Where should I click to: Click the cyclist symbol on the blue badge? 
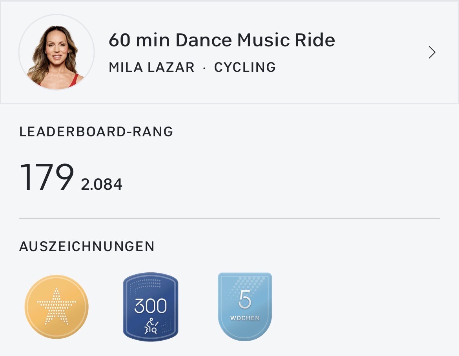tap(151, 326)
